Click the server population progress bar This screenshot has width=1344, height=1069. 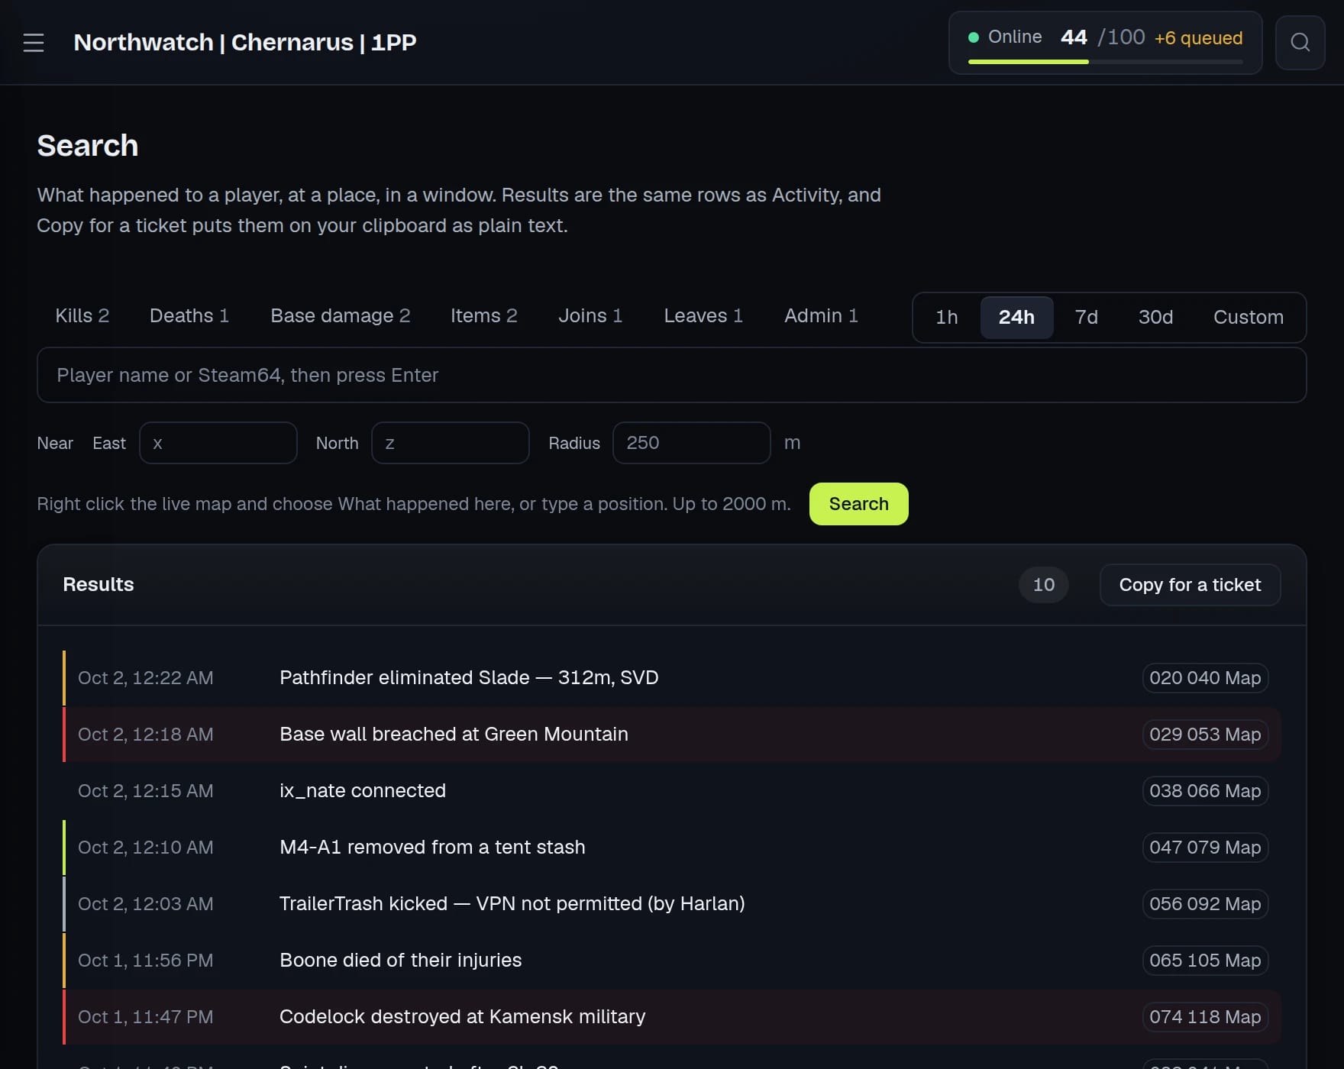click(1105, 62)
